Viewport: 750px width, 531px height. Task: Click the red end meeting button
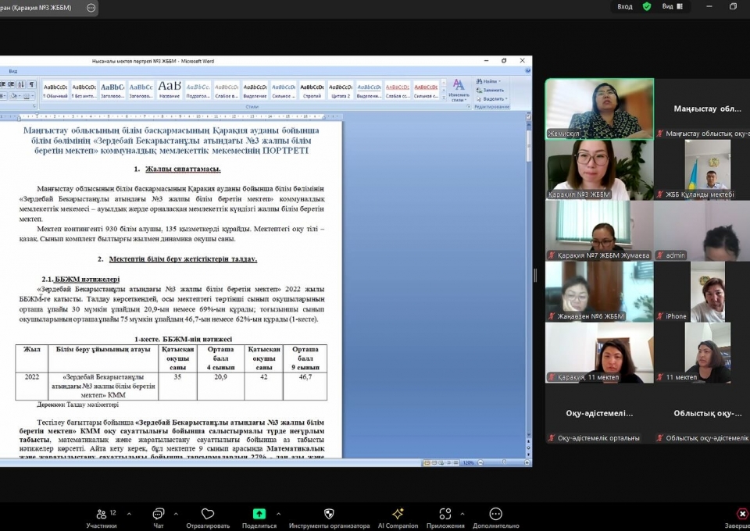click(742, 514)
